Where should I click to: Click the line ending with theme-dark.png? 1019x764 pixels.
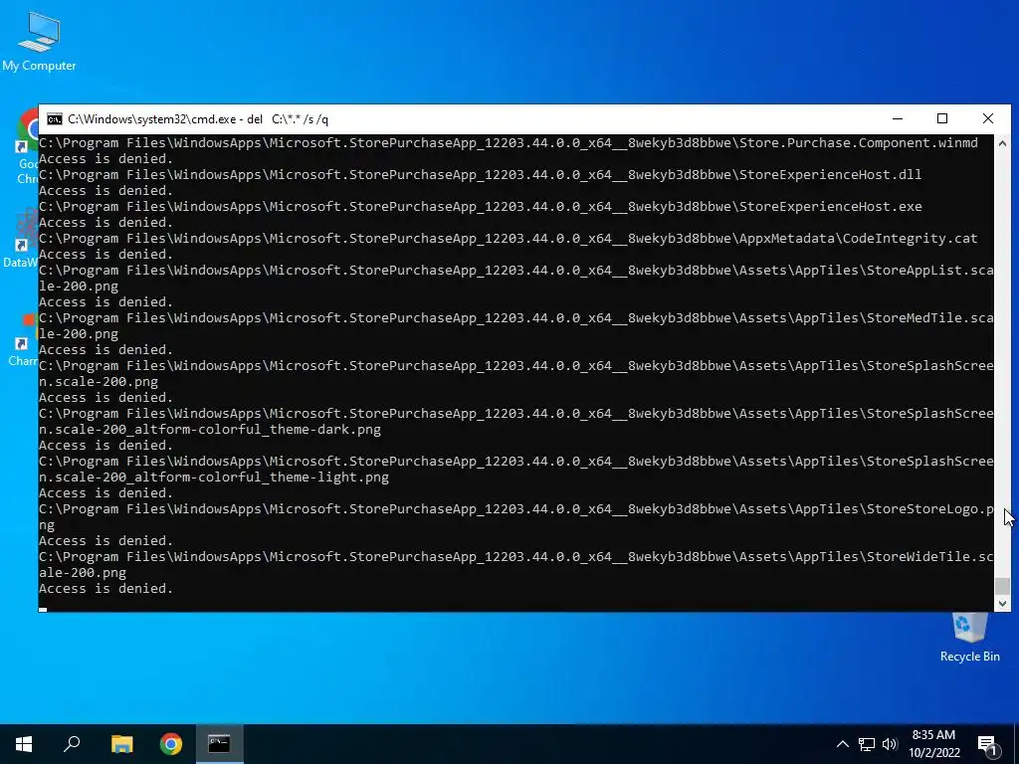tap(210, 430)
